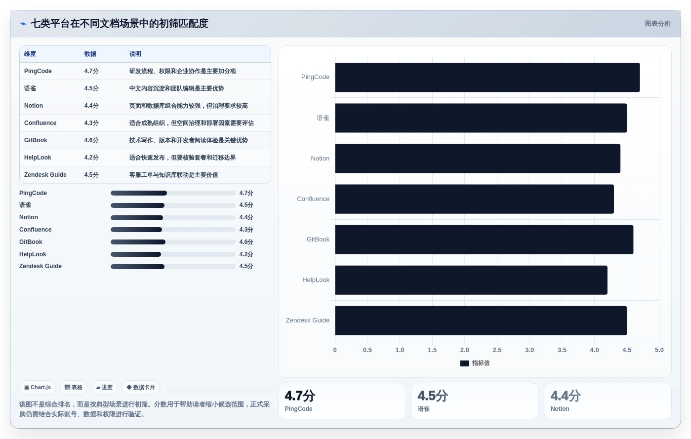The image size is (691, 439).
Task: Click the Confluence bar in chart
Action: pyautogui.click(x=475, y=199)
